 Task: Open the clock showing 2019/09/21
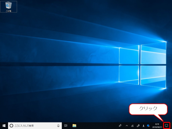[157, 126]
